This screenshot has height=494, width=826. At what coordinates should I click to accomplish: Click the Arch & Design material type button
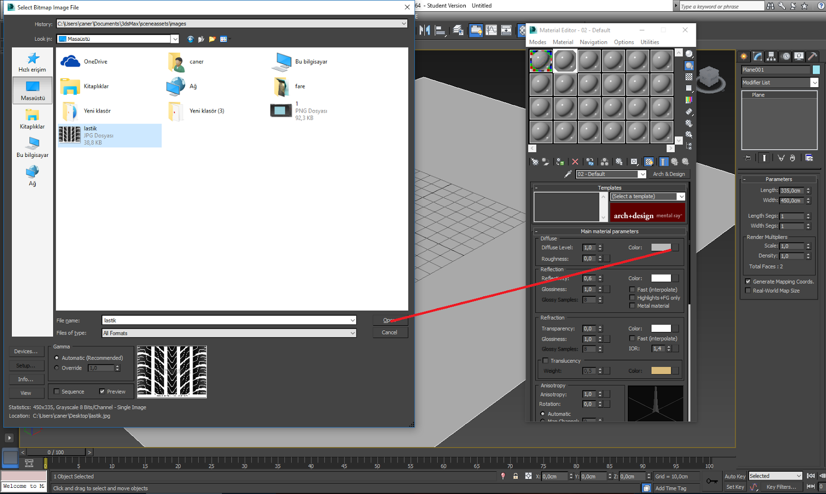pyautogui.click(x=669, y=174)
